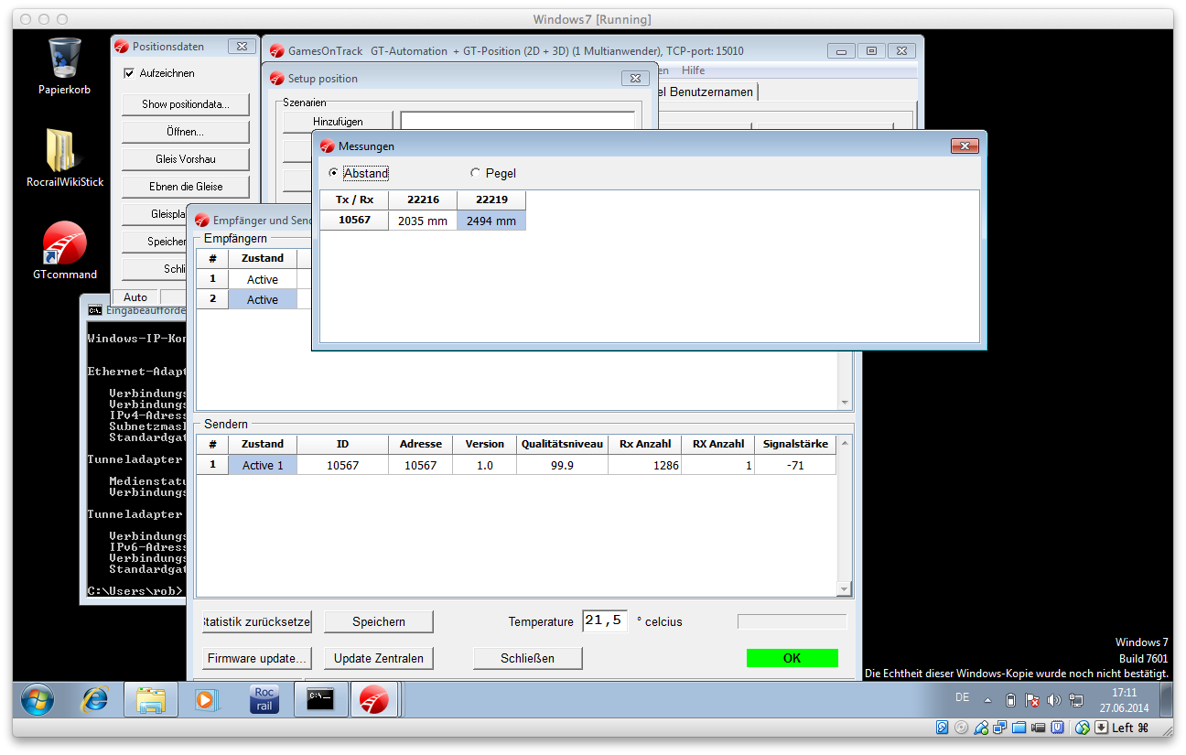1186x755 pixels.
Task: Open the command prompt taskbar icon
Action: point(320,700)
